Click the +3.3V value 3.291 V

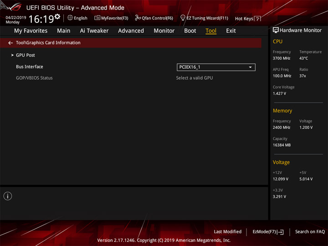pyautogui.click(x=279, y=196)
